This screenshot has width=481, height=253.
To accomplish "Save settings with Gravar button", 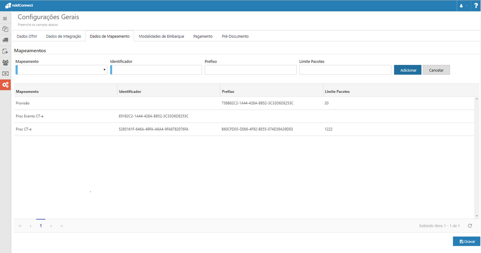I will coord(466,242).
